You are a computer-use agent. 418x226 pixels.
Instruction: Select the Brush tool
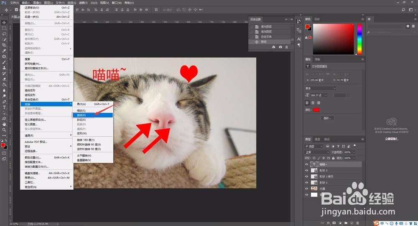click(4, 62)
